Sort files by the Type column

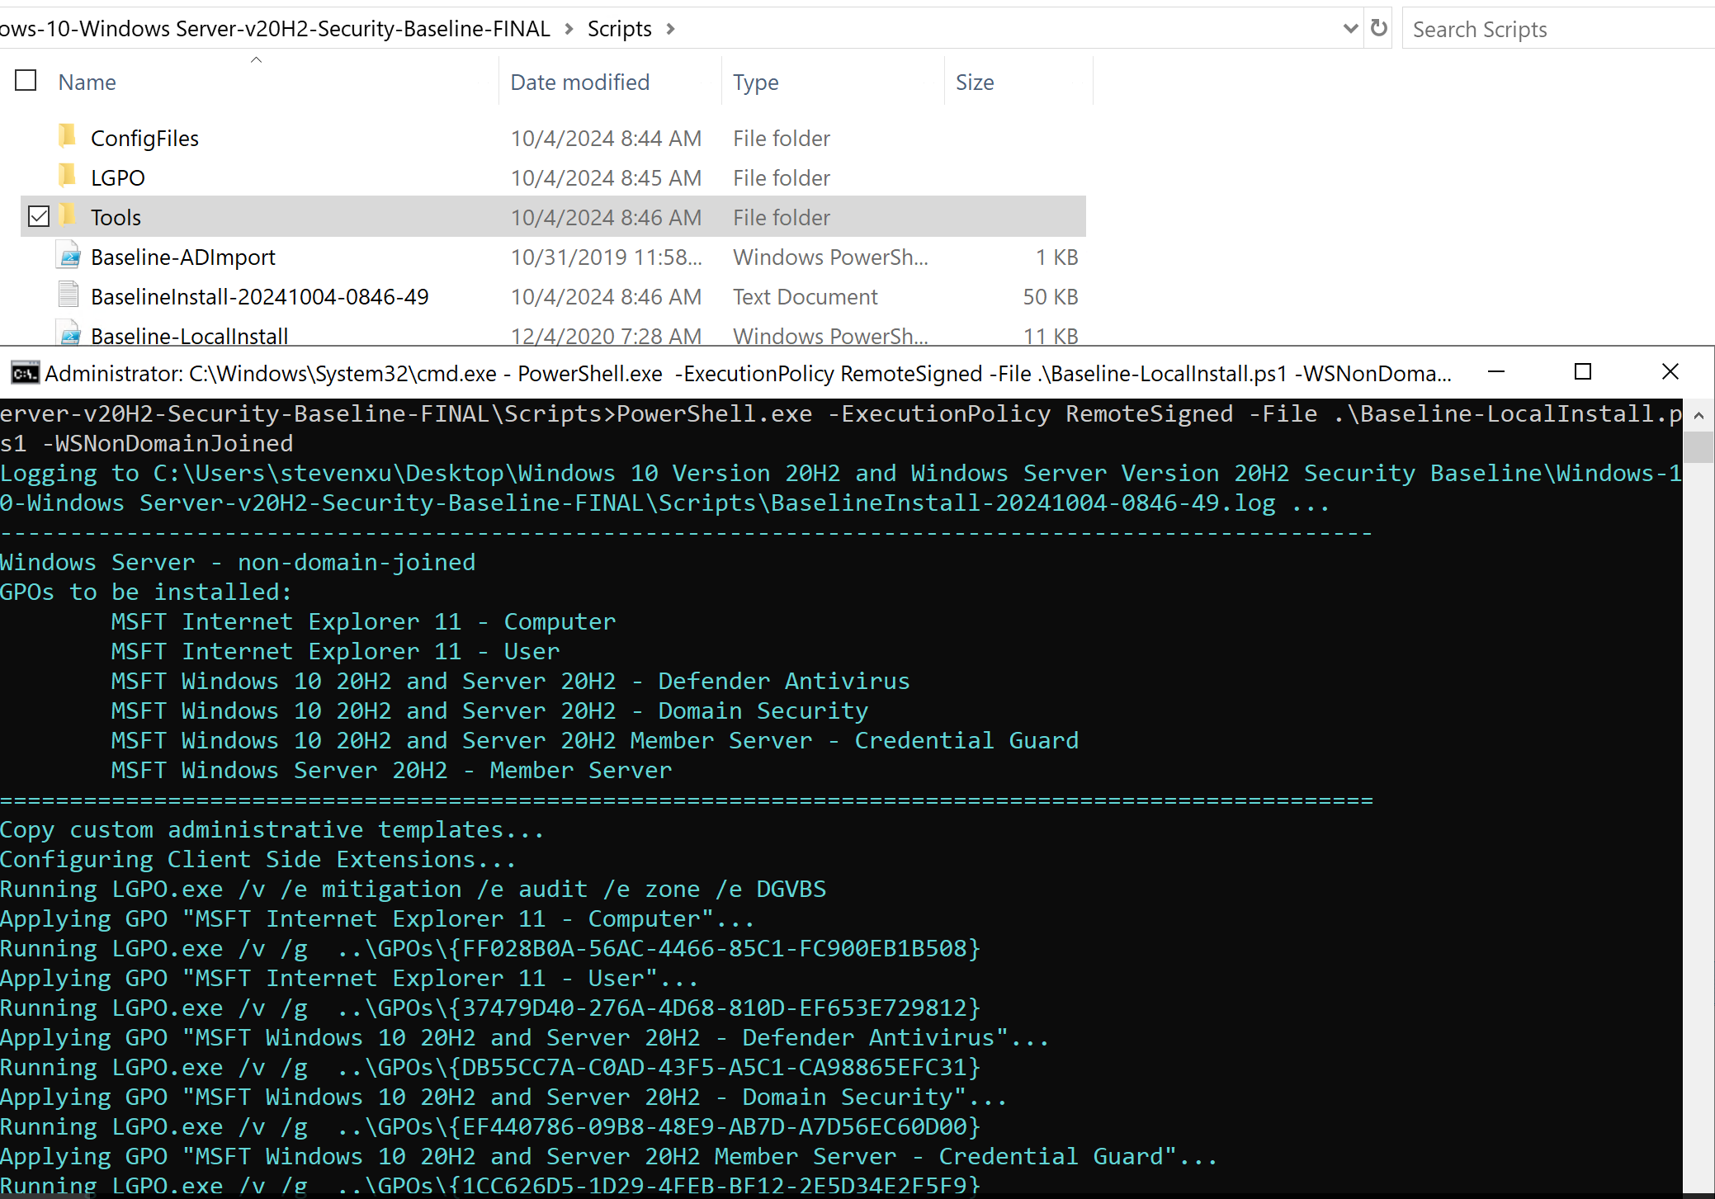(x=755, y=83)
